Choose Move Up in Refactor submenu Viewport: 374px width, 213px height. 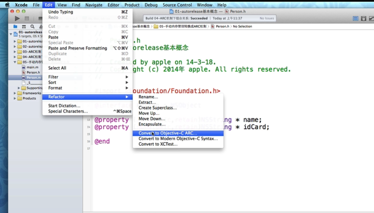tap(178, 113)
